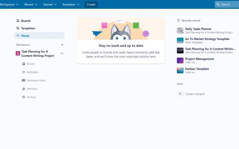Click the Trello Templates subtitle text
This screenshot has width=239, height=149.
[194, 42]
